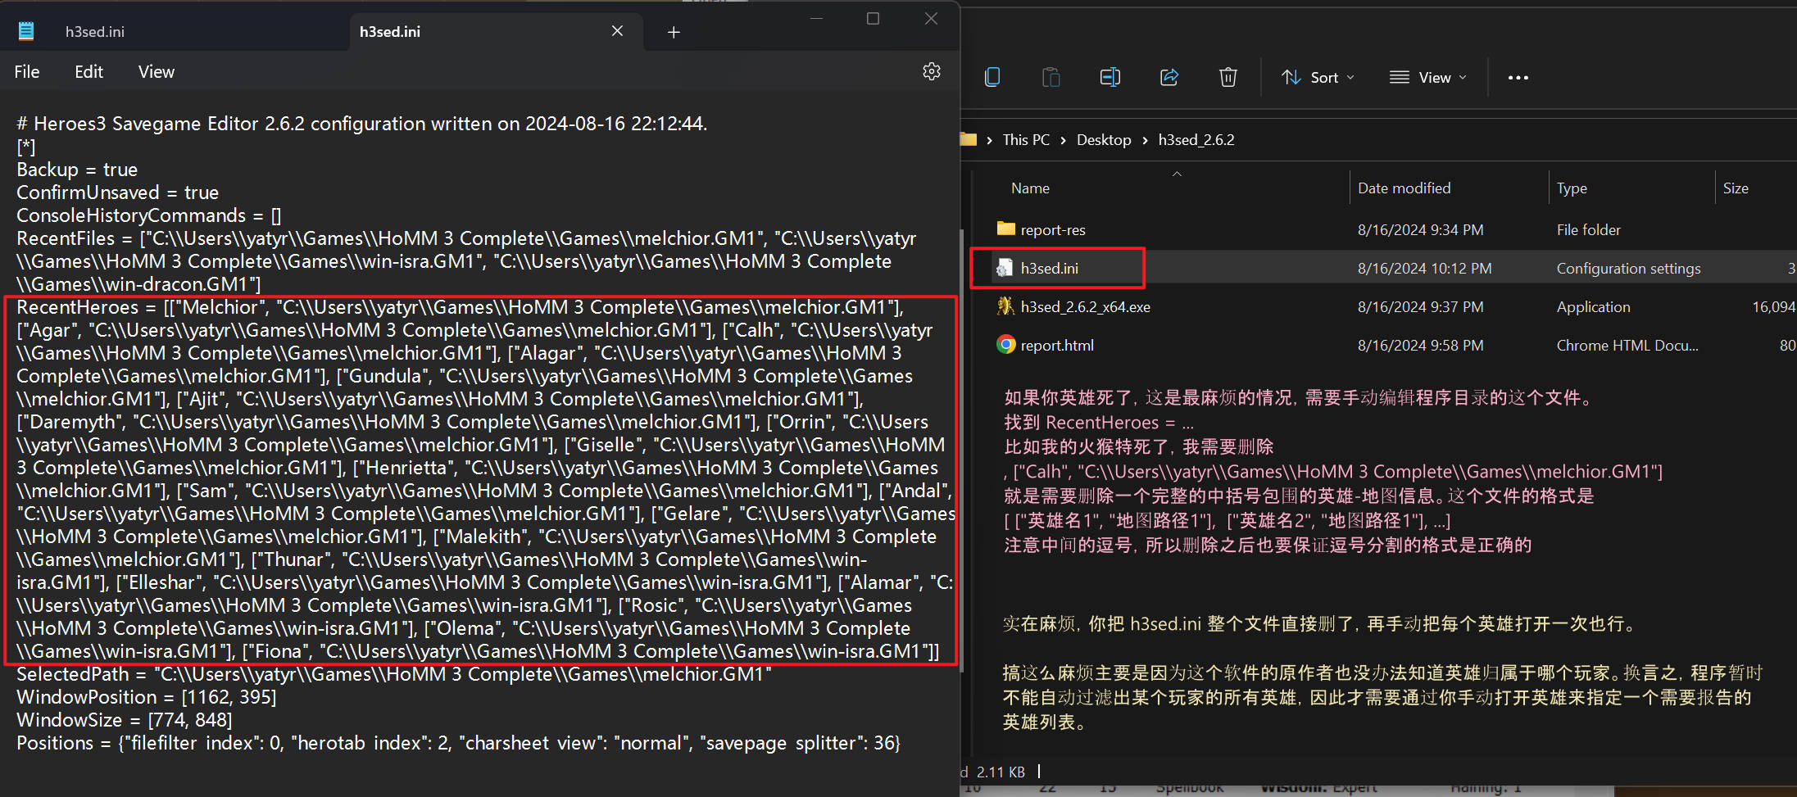Click the 8/16/2024 10:12 PM date cell
Image resolution: width=1797 pixels, height=797 pixels.
1424,269
